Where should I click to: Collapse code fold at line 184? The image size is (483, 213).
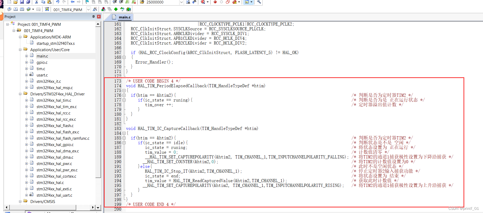124,133
